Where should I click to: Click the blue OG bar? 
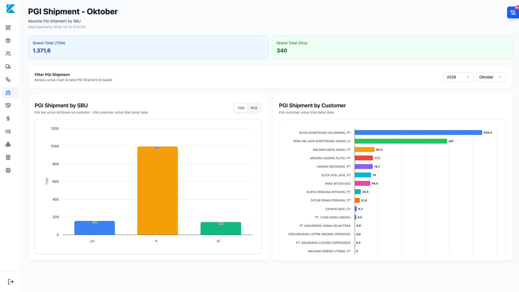coord(95,228)
